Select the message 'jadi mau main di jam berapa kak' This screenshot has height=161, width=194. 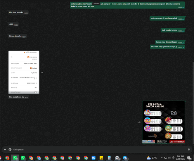(x=167, y=18)
